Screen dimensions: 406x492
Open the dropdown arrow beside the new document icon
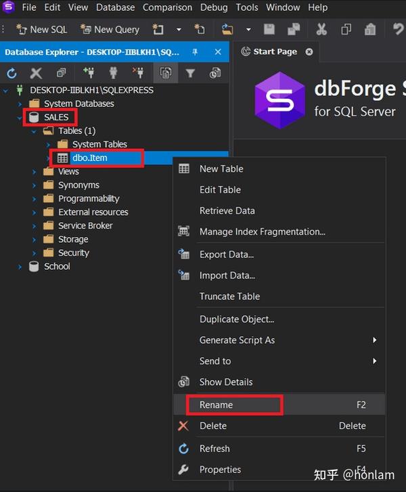point(179,30)
